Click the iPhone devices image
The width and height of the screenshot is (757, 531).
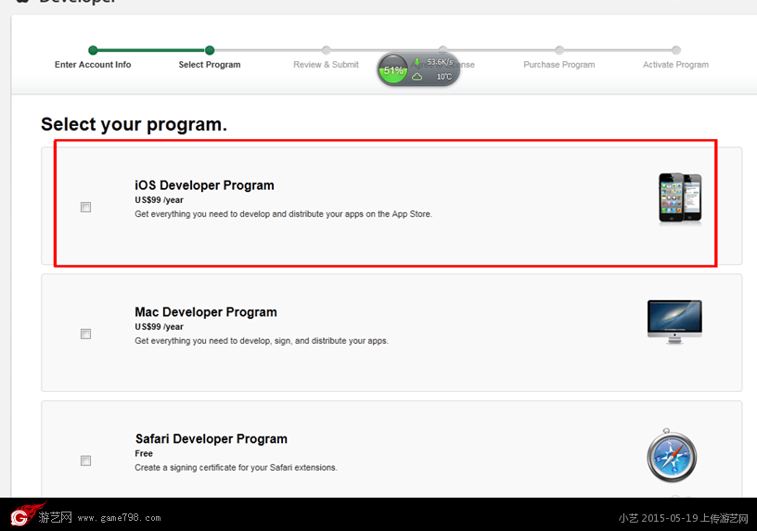[680, 197]
